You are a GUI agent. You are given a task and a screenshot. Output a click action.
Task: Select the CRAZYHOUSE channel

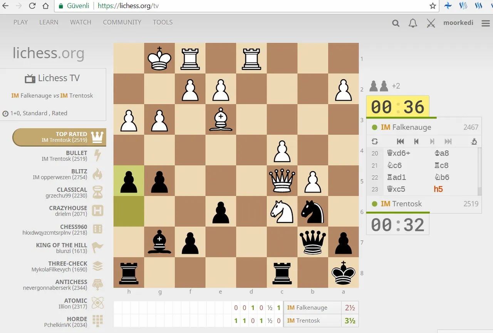60,211
